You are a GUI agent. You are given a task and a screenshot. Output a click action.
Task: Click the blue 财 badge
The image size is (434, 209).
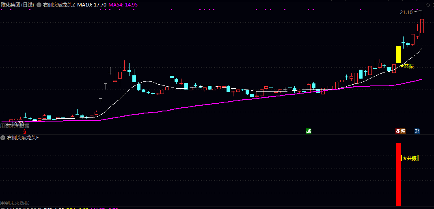[x=417, y=131]
